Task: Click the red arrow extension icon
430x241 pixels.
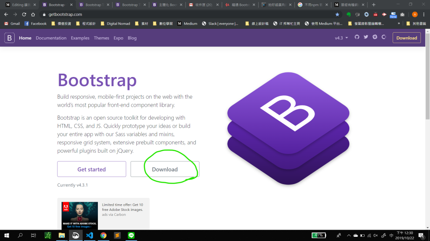Action: point(384,15)
